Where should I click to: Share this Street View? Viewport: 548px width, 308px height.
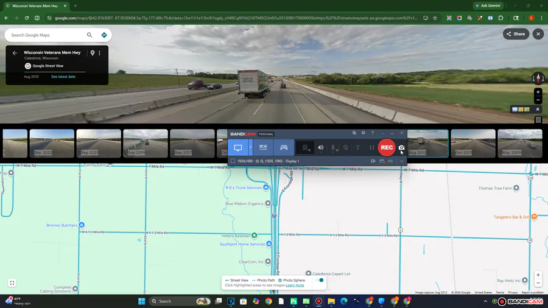tap(516, 34)
